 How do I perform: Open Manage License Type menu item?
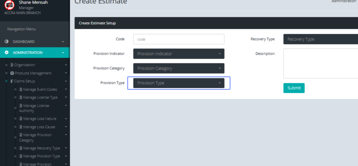(x=40, y=97)
